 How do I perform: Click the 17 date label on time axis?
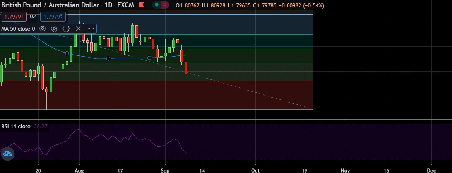(120, 171)
